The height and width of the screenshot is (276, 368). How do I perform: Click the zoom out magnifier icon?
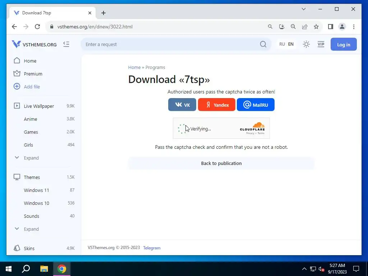293,27
